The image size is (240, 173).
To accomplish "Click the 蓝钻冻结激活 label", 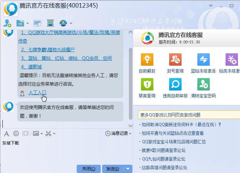I will [x=203, y=71].
